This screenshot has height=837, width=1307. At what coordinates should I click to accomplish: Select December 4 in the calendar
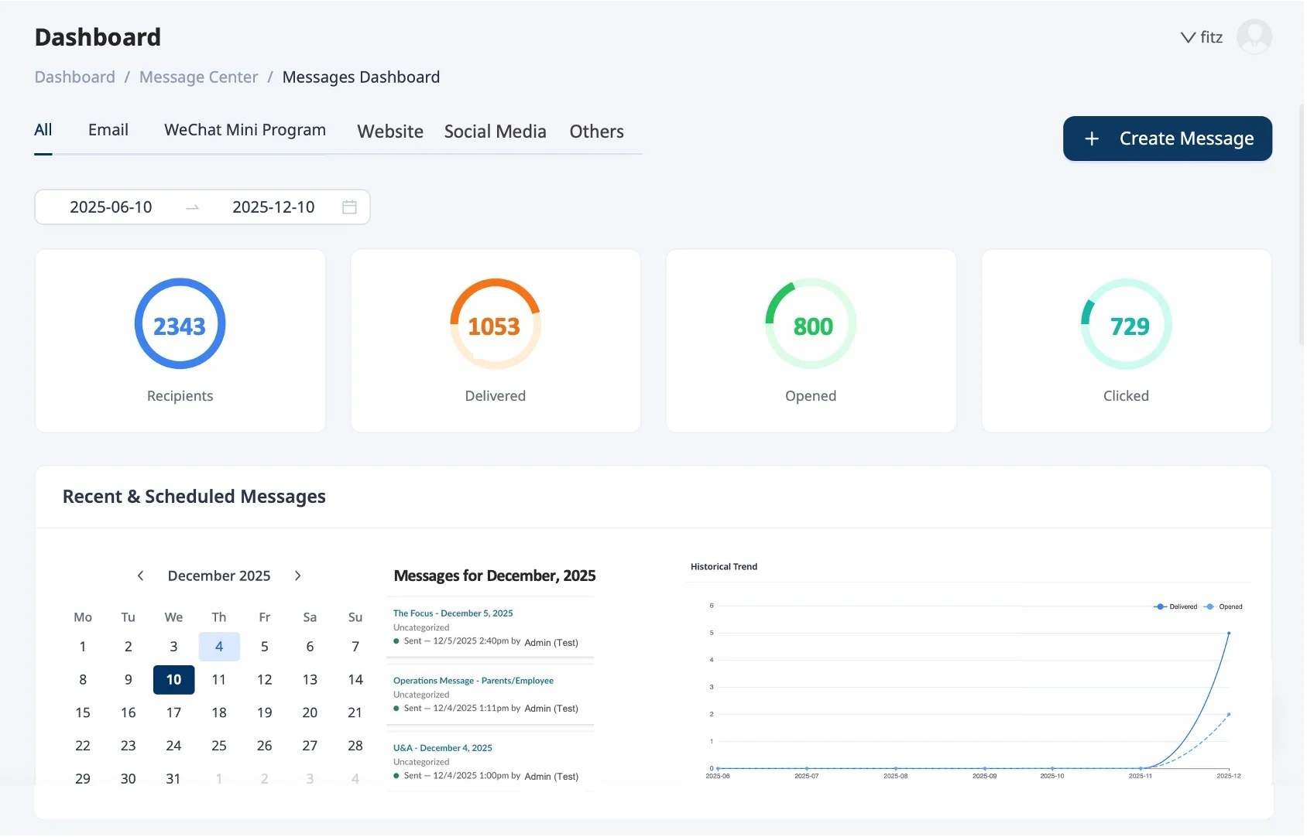pyautogui.click(x=219, y=647)
